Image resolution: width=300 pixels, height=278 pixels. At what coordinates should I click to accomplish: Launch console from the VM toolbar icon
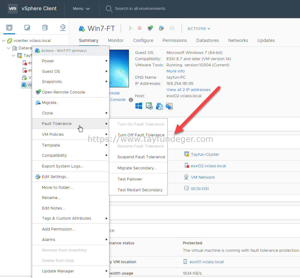click(150, 28)
